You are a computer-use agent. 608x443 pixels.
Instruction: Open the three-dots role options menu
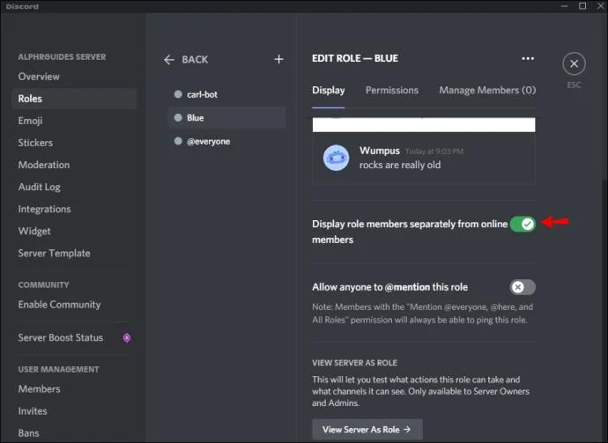(x=528, y=58)
